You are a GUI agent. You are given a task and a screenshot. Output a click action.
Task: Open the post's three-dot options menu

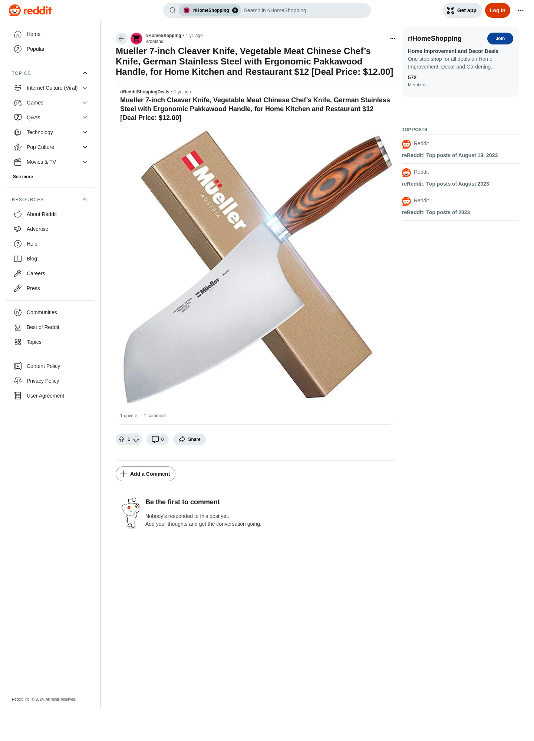[393, 39]
